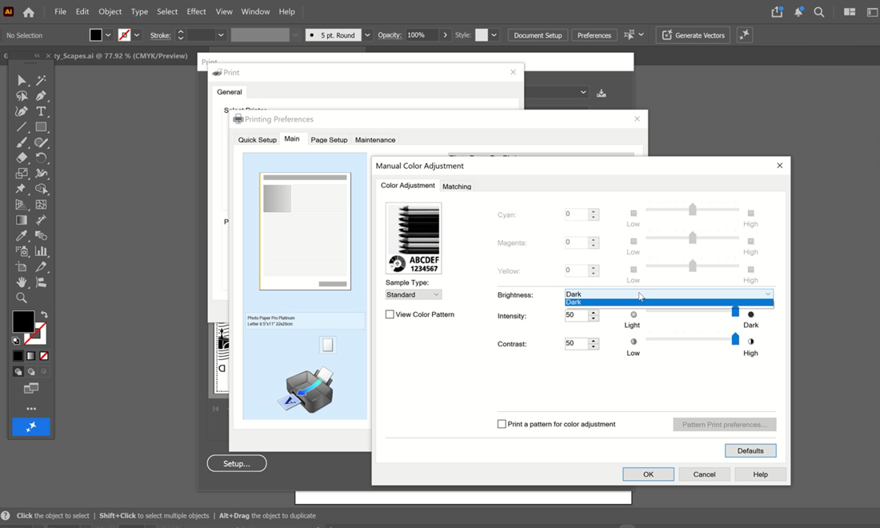This screenshot has width=880, height=528.
Task: Open the File menu
Action: coord(60,12)
